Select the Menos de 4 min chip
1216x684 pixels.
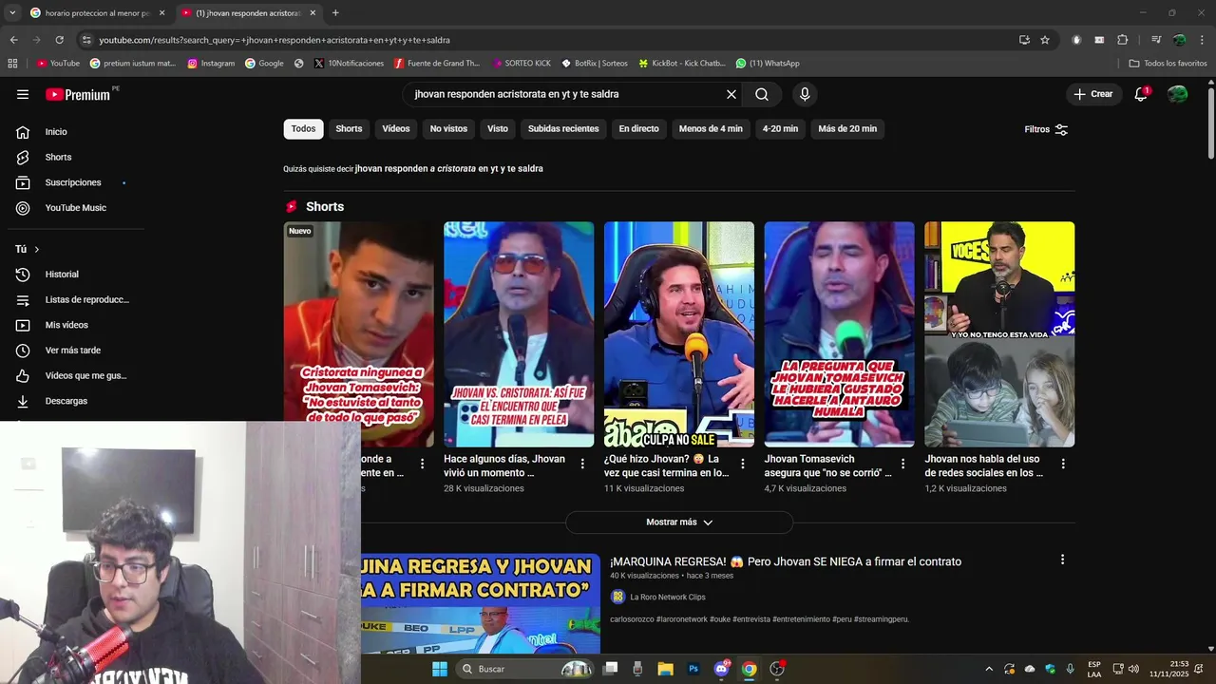711,129
